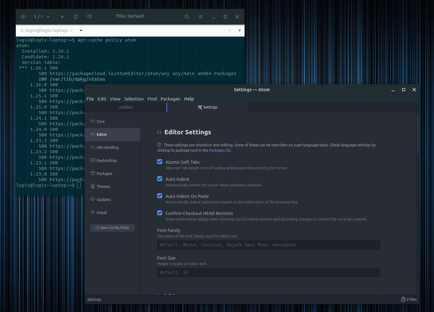Image resolution: width=434 pixels, height=312 pixels.
Task: Click the Font Family label
Action: tap(169, 230)
